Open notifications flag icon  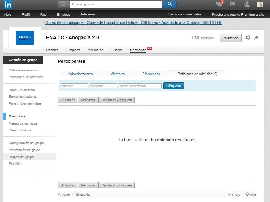tap(233, 4)
